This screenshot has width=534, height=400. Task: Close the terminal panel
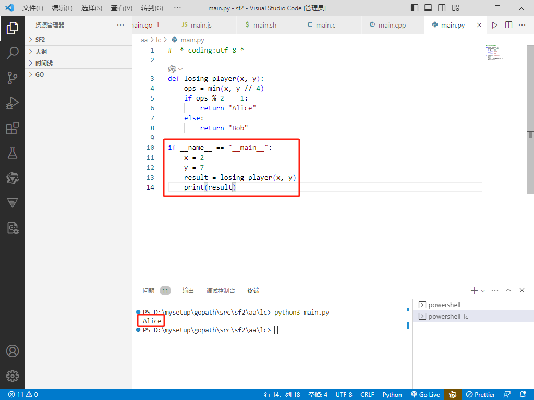coord(521,290)
